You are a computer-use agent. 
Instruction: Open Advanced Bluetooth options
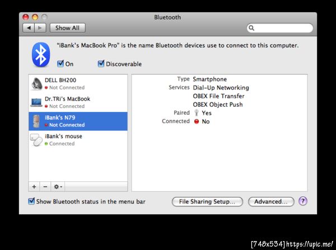(x=271, y=202)
